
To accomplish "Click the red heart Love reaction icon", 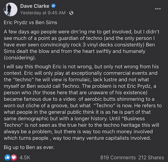I will click(14, 158).
